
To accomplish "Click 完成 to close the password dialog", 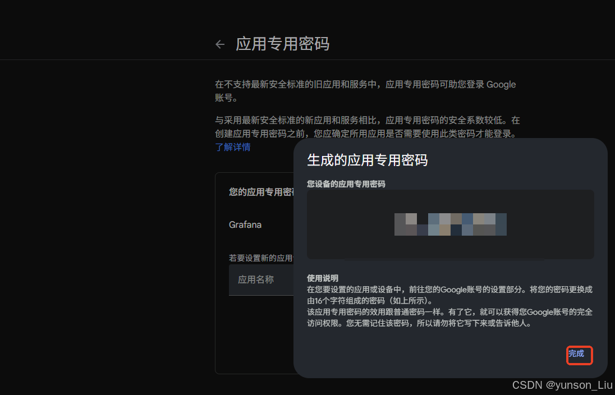I will click(x=579, y=355).
